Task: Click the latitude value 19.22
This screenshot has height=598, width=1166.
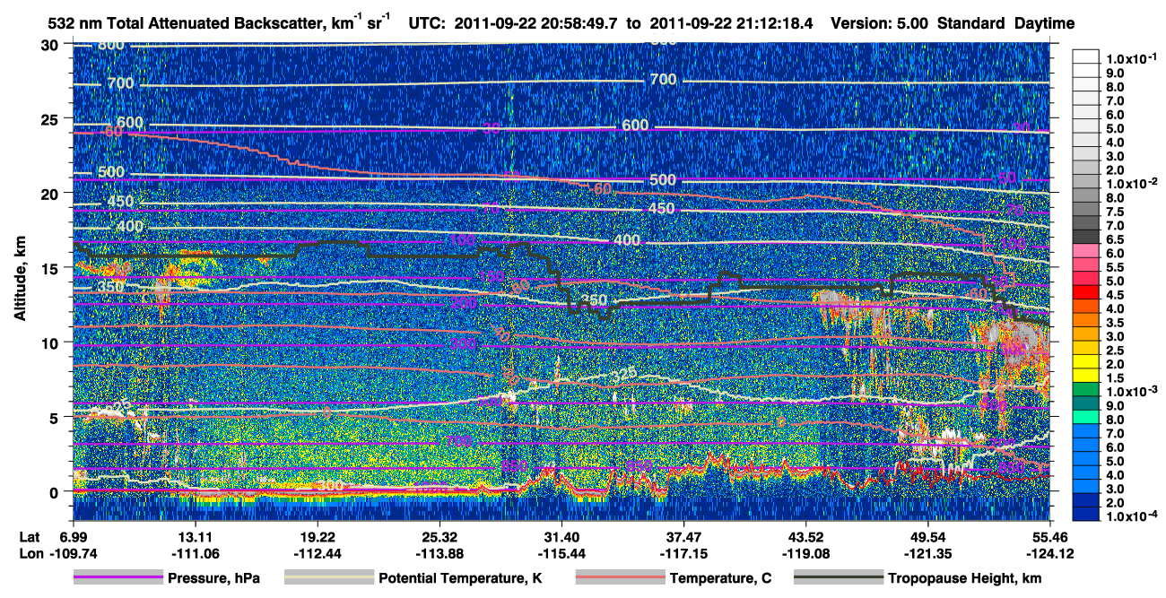Action: point(317,535)
